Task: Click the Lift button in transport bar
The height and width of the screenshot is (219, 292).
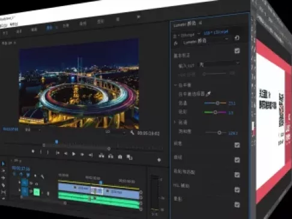Action: pyautogui.click(x=102, y=156)
